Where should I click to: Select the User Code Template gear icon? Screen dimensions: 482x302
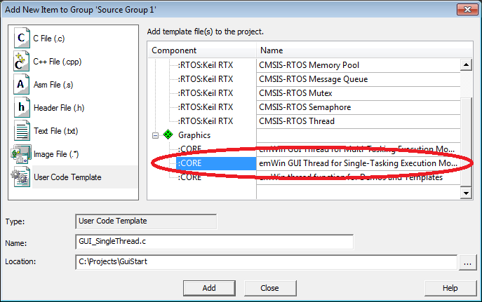22,177
